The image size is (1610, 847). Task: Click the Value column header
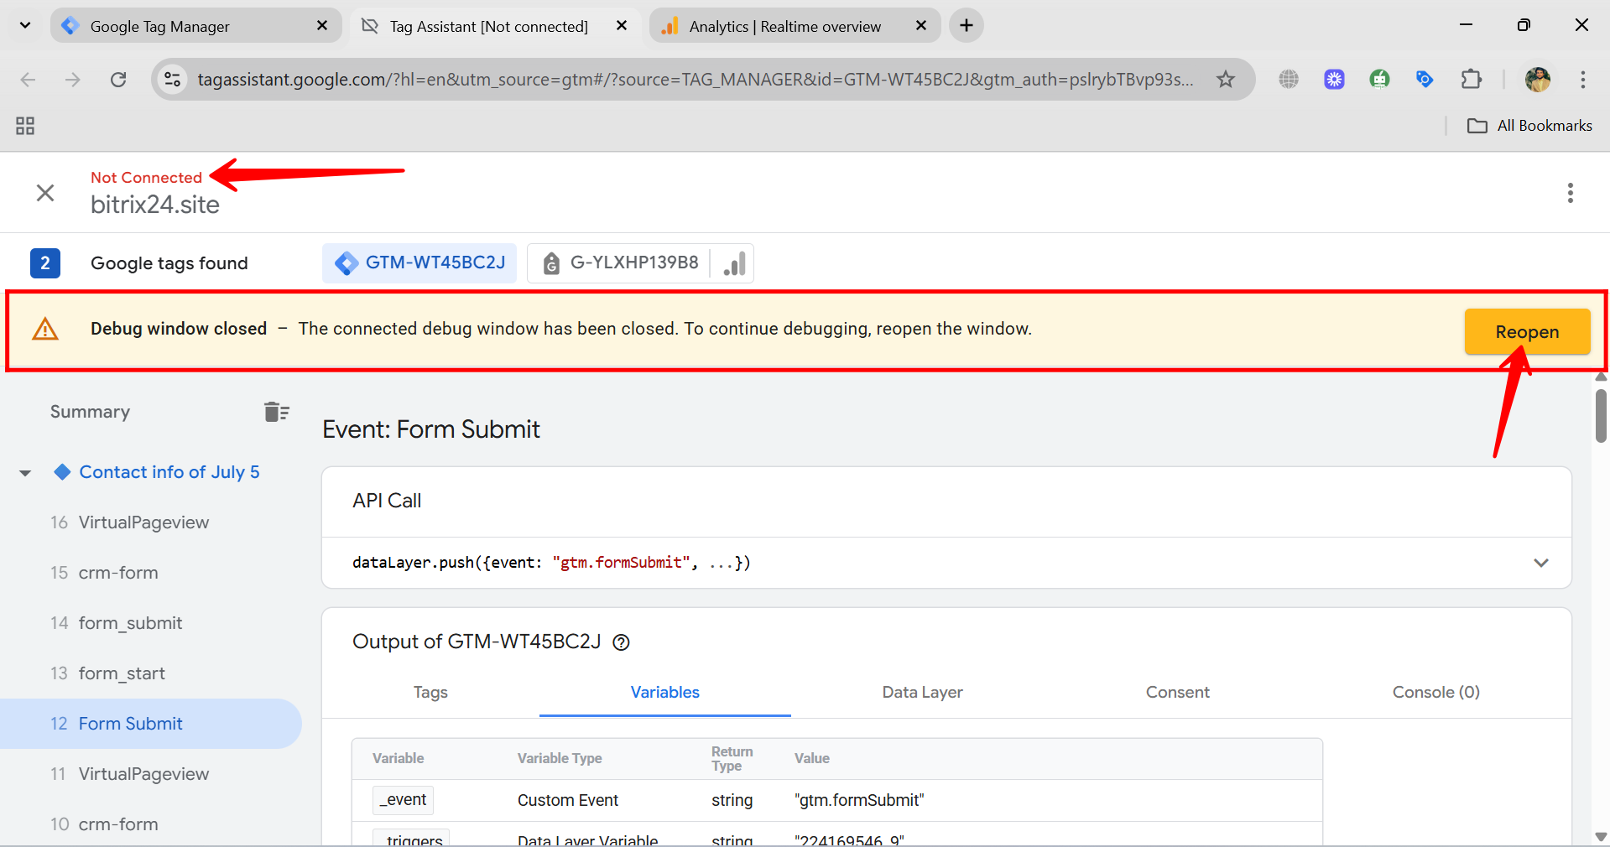click(x=812, y=758)
